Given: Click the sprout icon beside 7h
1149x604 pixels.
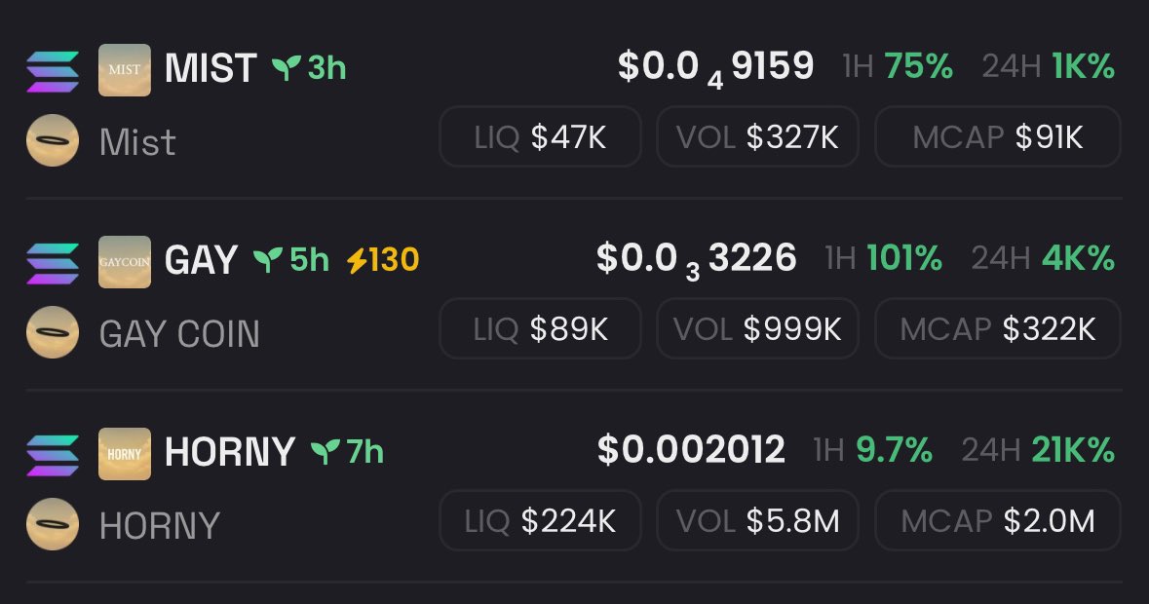Looking at the screenshot, I should 325,452.
